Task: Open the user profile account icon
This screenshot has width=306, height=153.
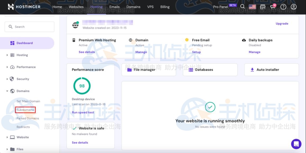Action: [x=294, y=7]
